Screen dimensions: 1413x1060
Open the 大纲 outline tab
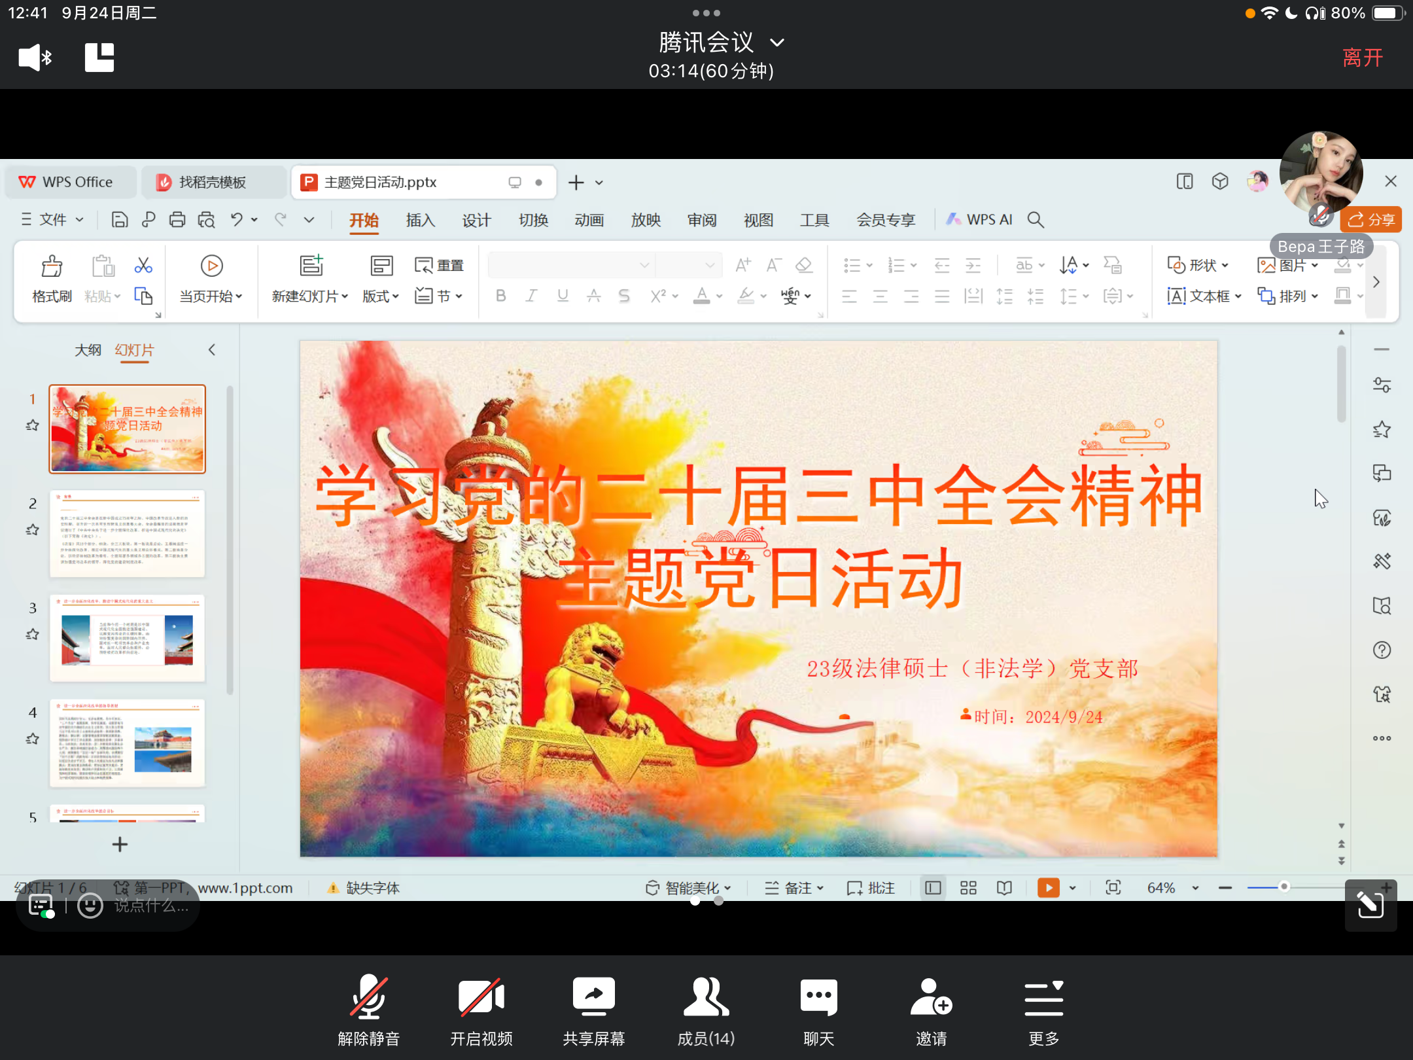coord(88,350)
